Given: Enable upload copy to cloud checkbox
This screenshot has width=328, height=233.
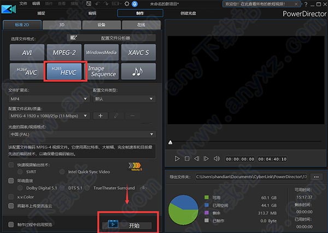Looking at the screenshot, I should pyautogui.click(x=11, y=206).
